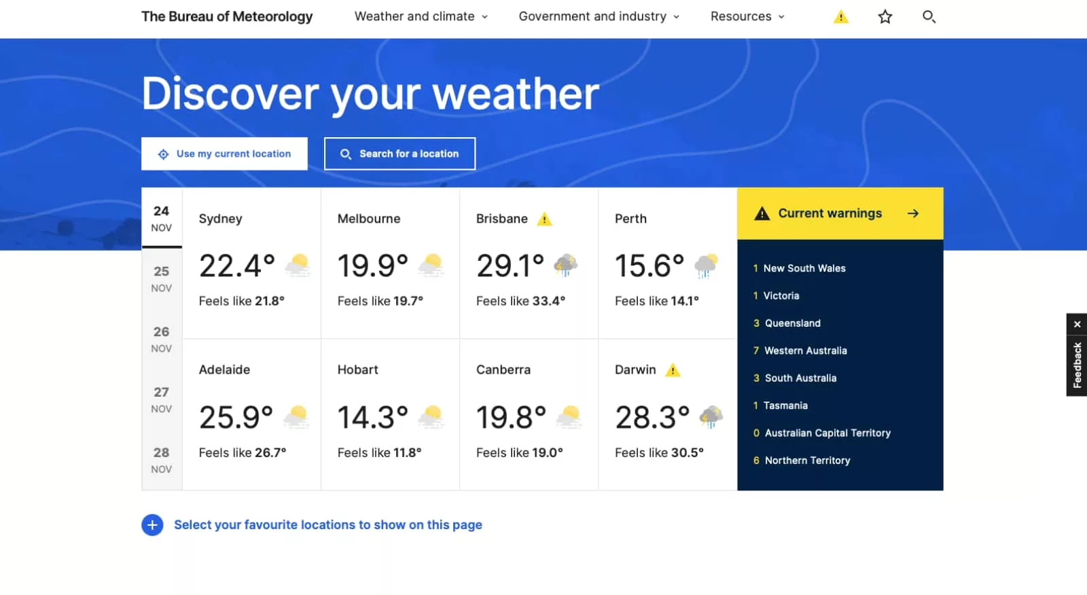Click Use my current location button
Screen dimensions: 1087x595
tap(224, 154)
